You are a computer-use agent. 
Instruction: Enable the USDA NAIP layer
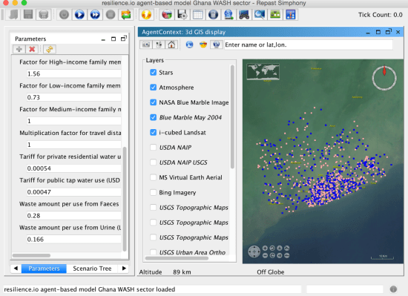[x=154, y=147]
